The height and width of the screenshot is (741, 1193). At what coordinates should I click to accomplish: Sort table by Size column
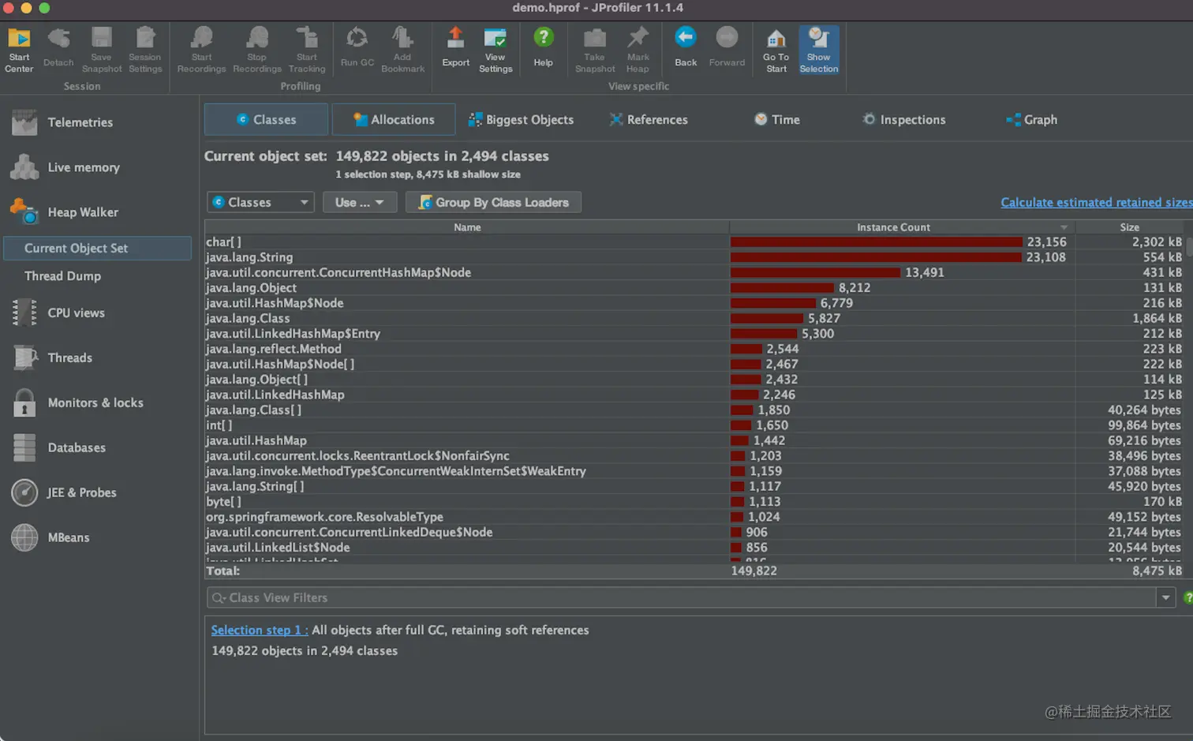1129,227
